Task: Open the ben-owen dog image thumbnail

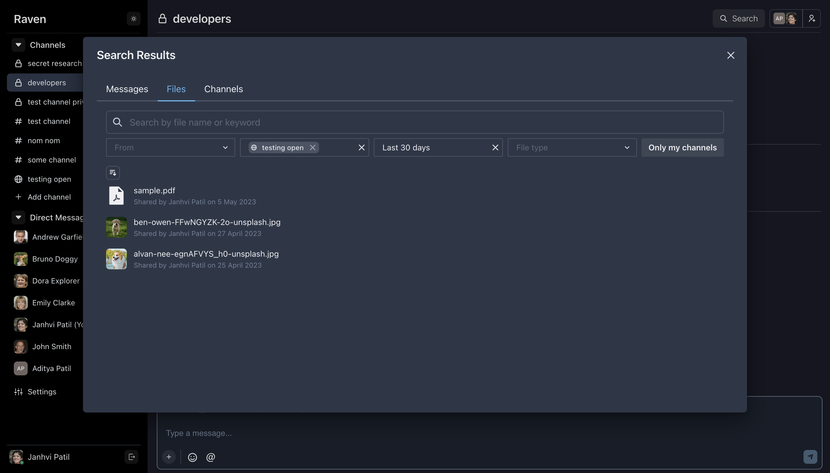Action: [116, 227]
